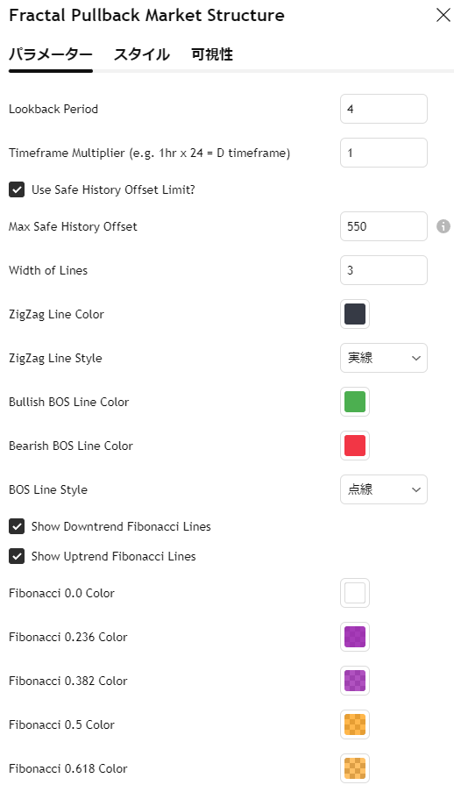Select the パラメーター tab

(51, 54)
